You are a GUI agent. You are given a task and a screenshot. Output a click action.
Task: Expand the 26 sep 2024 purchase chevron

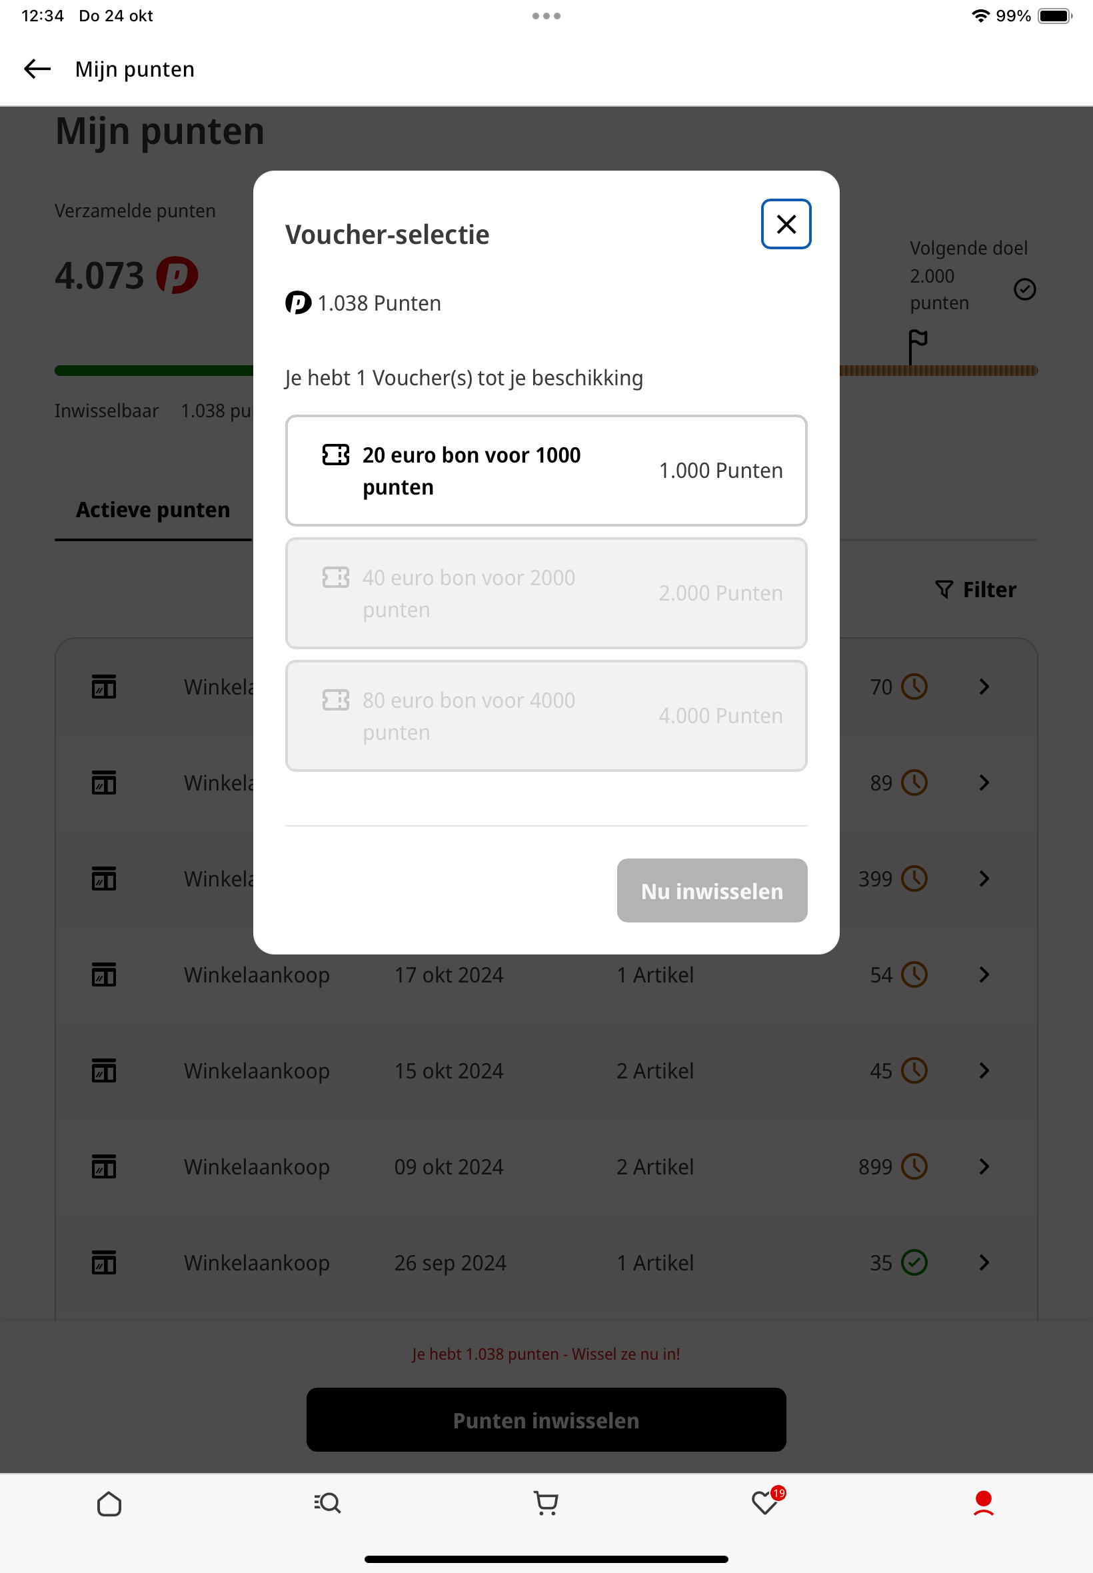tap(984, 1262)
